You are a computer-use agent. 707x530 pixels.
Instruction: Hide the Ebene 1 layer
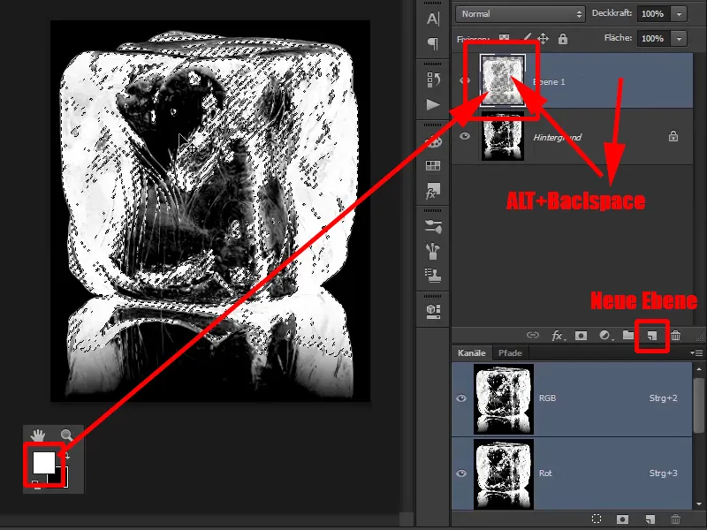tap(465, 81)
